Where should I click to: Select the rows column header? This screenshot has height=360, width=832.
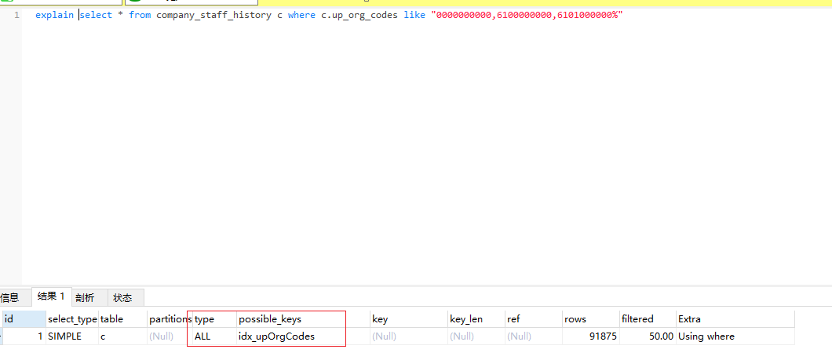click(x=591, y=319)
